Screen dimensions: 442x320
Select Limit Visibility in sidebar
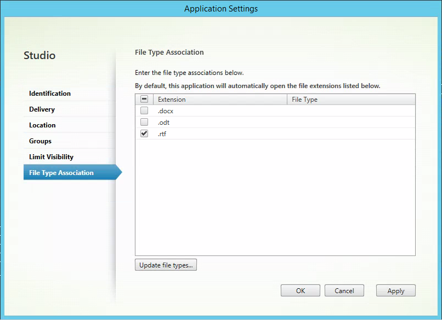(51, 157)
